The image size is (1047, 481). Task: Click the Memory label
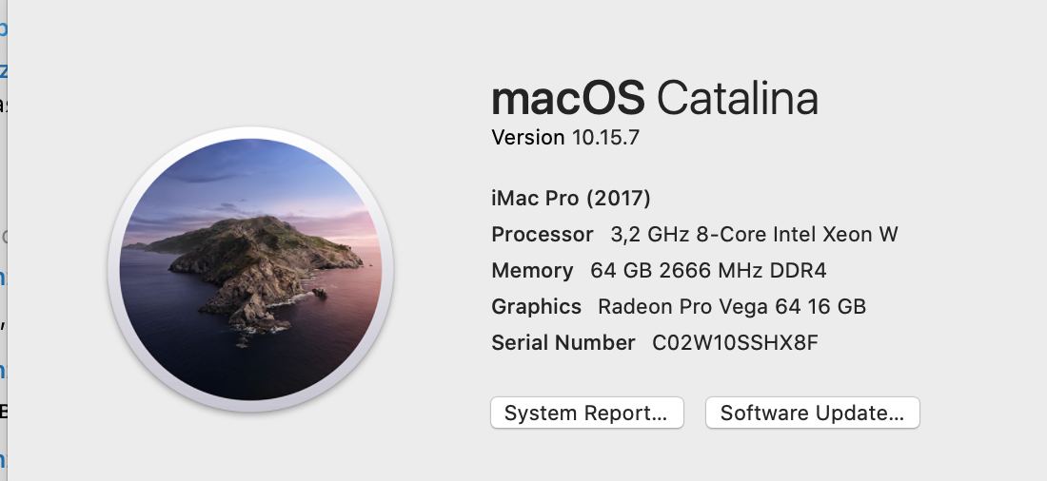[532, 271]
